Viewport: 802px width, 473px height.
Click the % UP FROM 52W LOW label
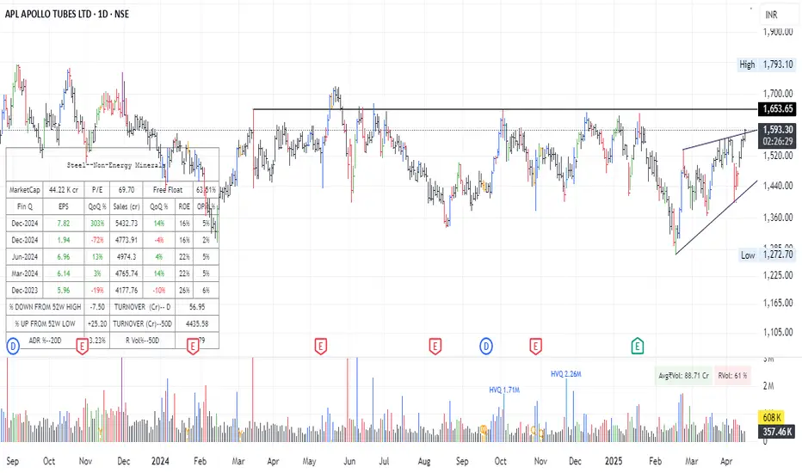point(45,323)
